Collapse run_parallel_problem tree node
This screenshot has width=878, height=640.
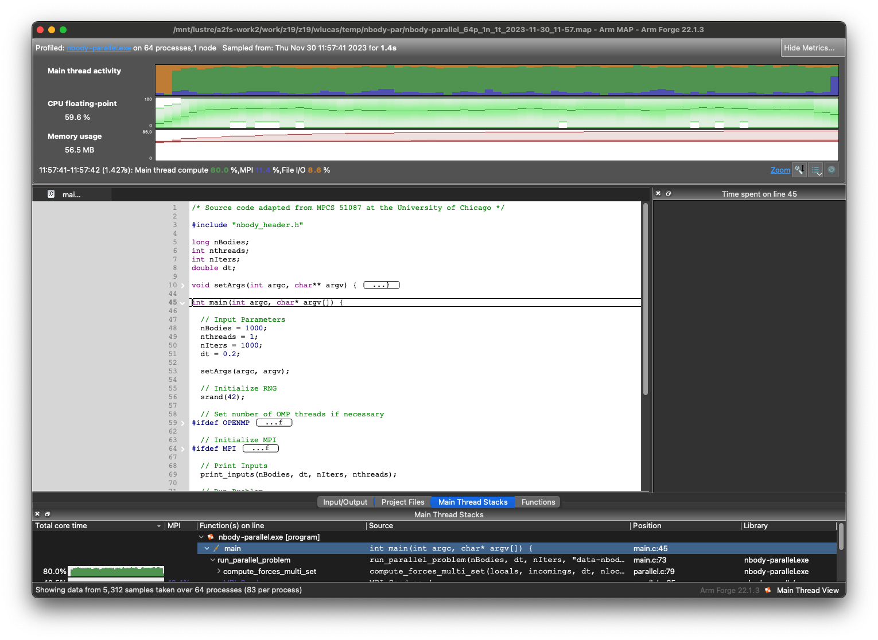[213, 560]
